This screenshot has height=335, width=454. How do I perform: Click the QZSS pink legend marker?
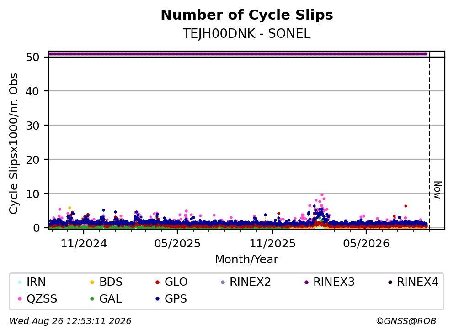pyautogui.click(x=20, y=299)
